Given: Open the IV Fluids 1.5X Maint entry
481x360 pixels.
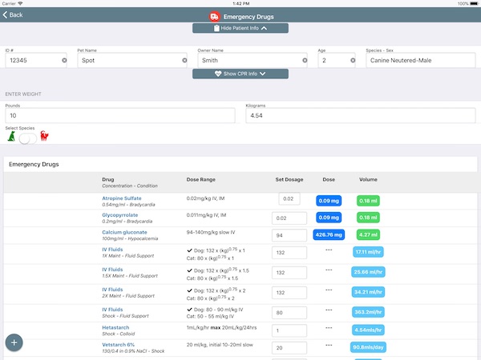Looking at the screenshot, I should pyautogui.click(x=112, y=270).
